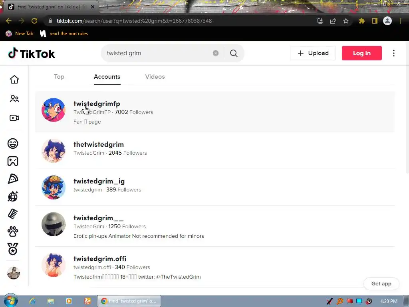Click twistedgrim.offi profile picture
The image size is (409, 307).
(x=54, y=265)
